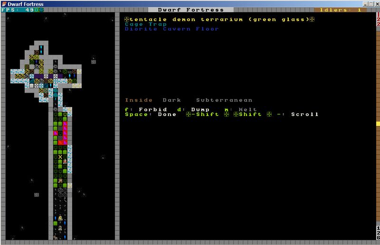The height and width of the screenshot is (245, 380).
Task: Minimize the Dwarf Fortress window
Action: (365, 4)
